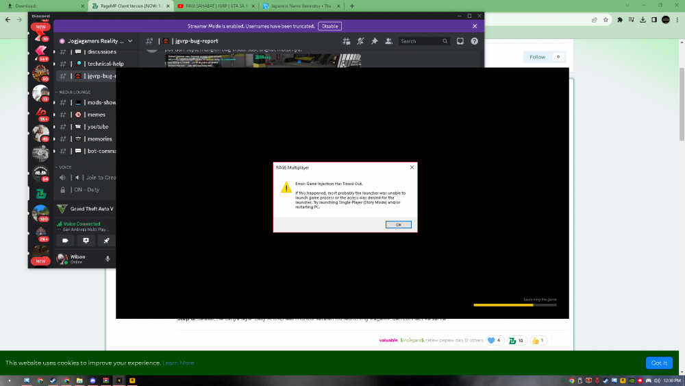Open Voice Connected status details
The width and height of the screenshot is (685, 386).
point(82,224)
